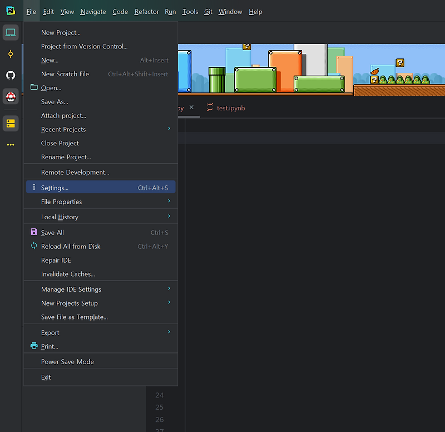
Task: Click the printer icon beside Print
Action: [x=34, y=346]
